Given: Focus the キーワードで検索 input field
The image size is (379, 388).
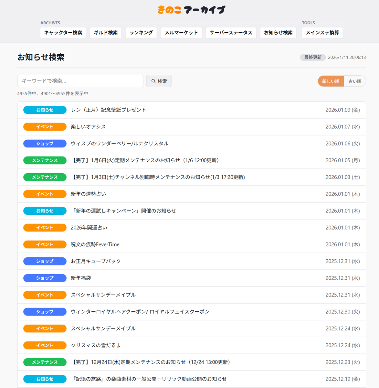Looking at the screenshot, I should (x=80, y=81).
